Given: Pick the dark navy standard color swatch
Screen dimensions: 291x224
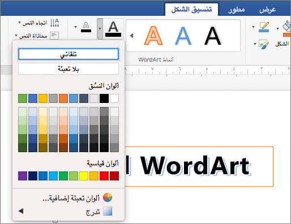Looking at the screenshot, I should tap(33, 176).
